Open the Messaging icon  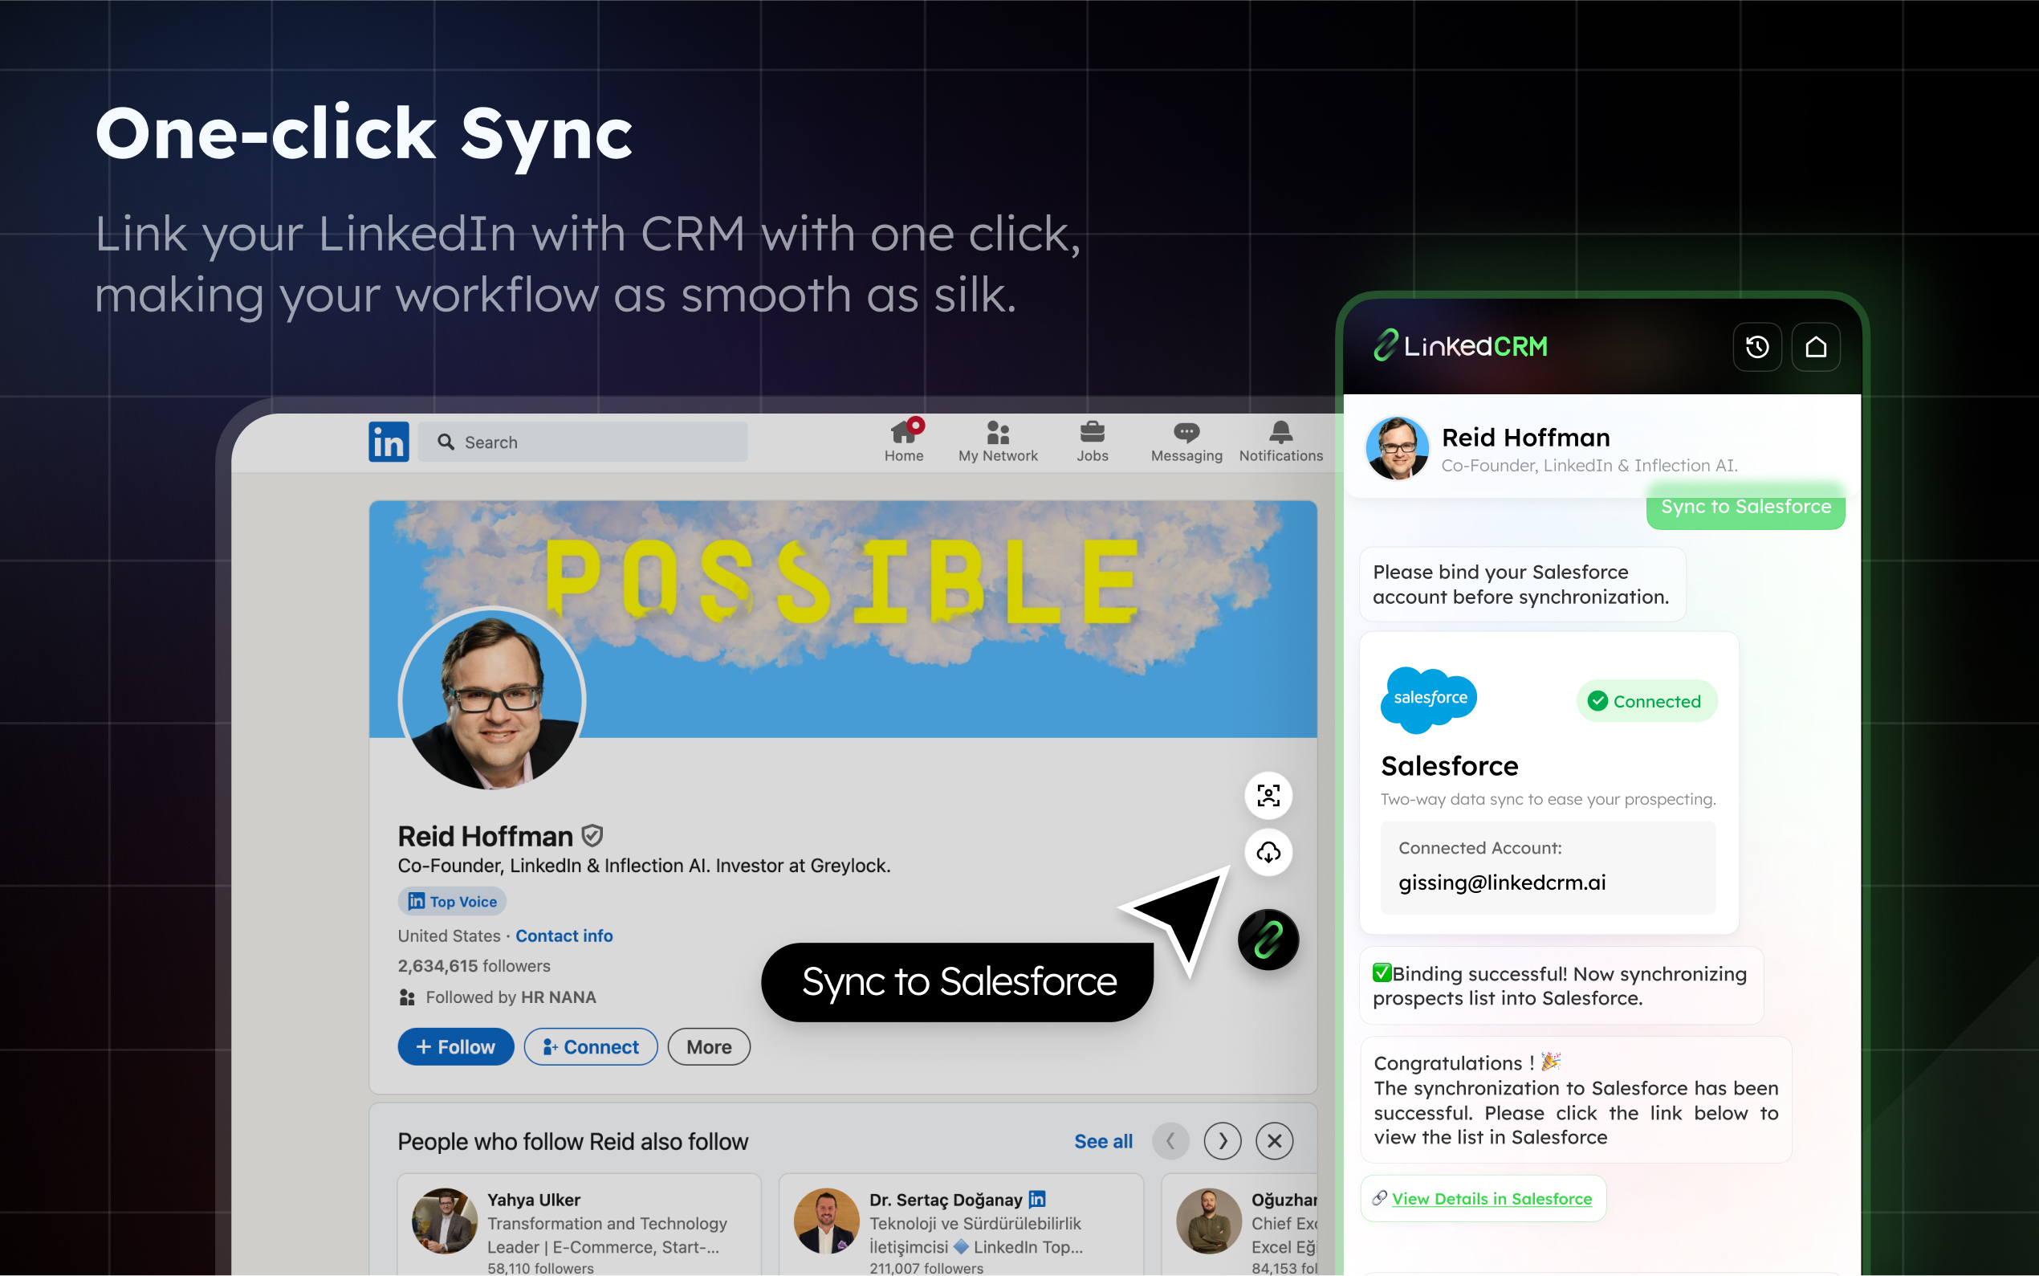(x=1186, y=442)
